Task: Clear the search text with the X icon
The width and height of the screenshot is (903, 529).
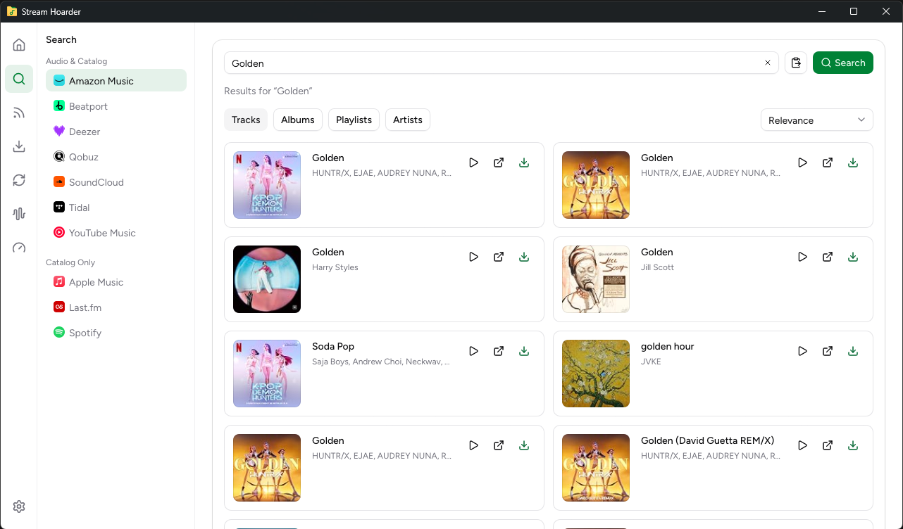Action: [x=768, y=63]
